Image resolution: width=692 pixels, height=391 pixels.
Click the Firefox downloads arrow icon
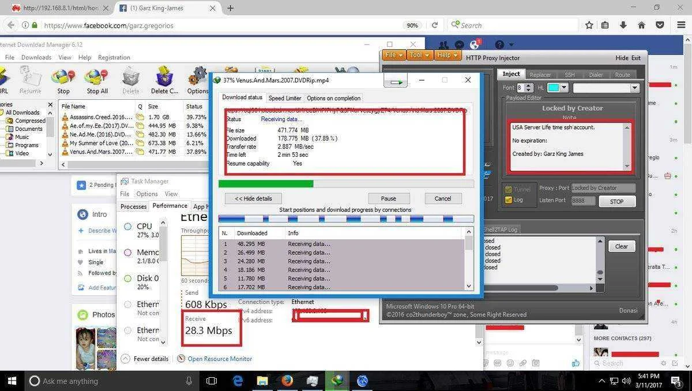click(623, 25)
